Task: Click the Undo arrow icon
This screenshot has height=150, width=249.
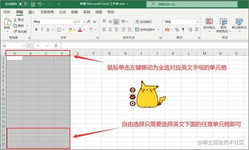Action: (40, 4)
